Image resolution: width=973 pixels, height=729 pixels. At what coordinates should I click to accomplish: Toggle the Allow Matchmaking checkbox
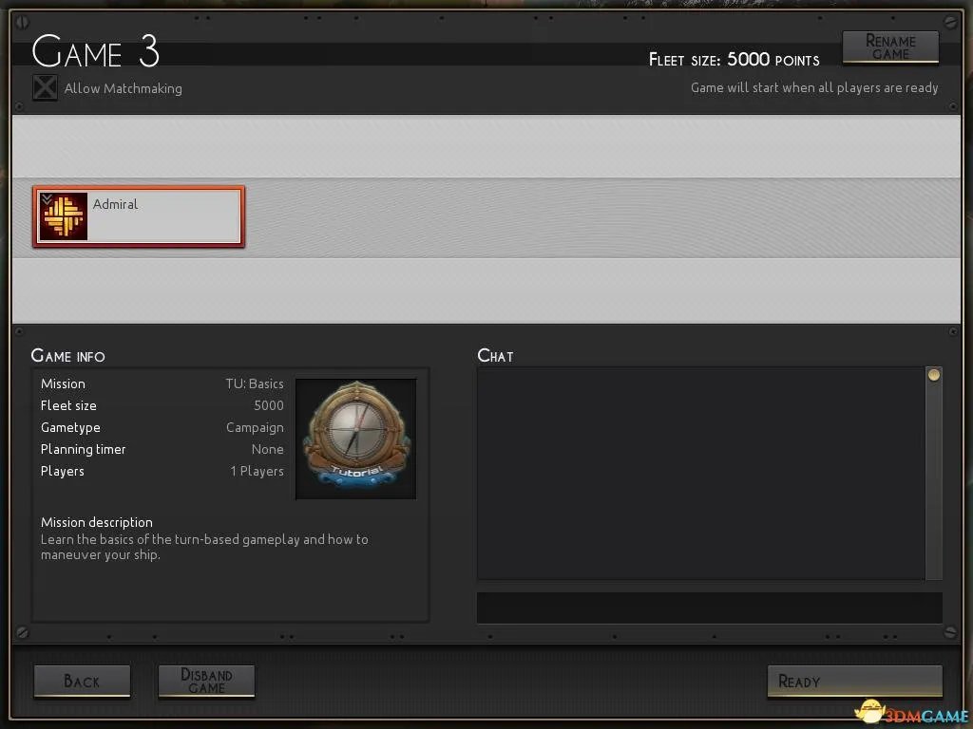click(45, 87)
